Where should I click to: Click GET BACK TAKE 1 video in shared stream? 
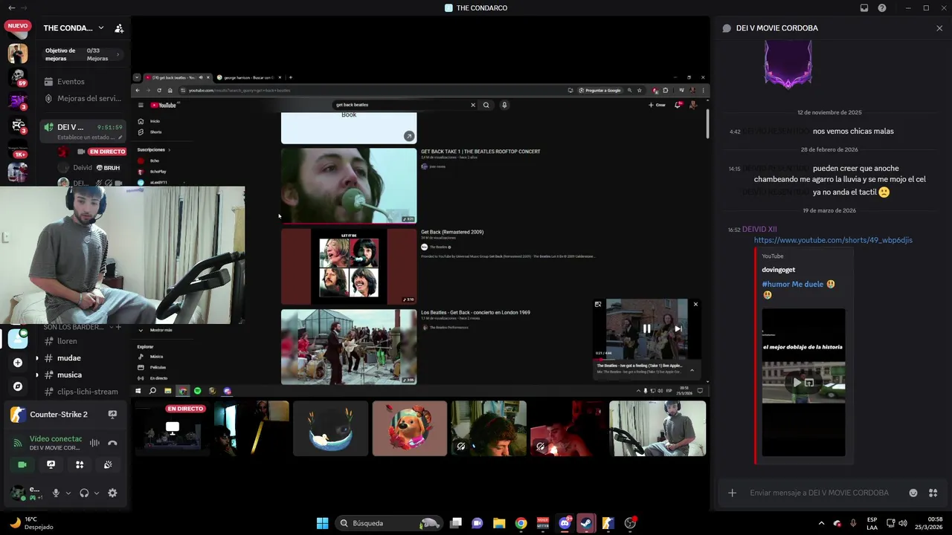[349, 186]
